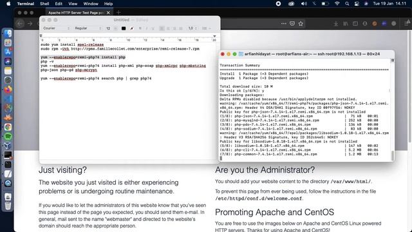
Task: Open the volume control in menu bar
Action: 304,4
